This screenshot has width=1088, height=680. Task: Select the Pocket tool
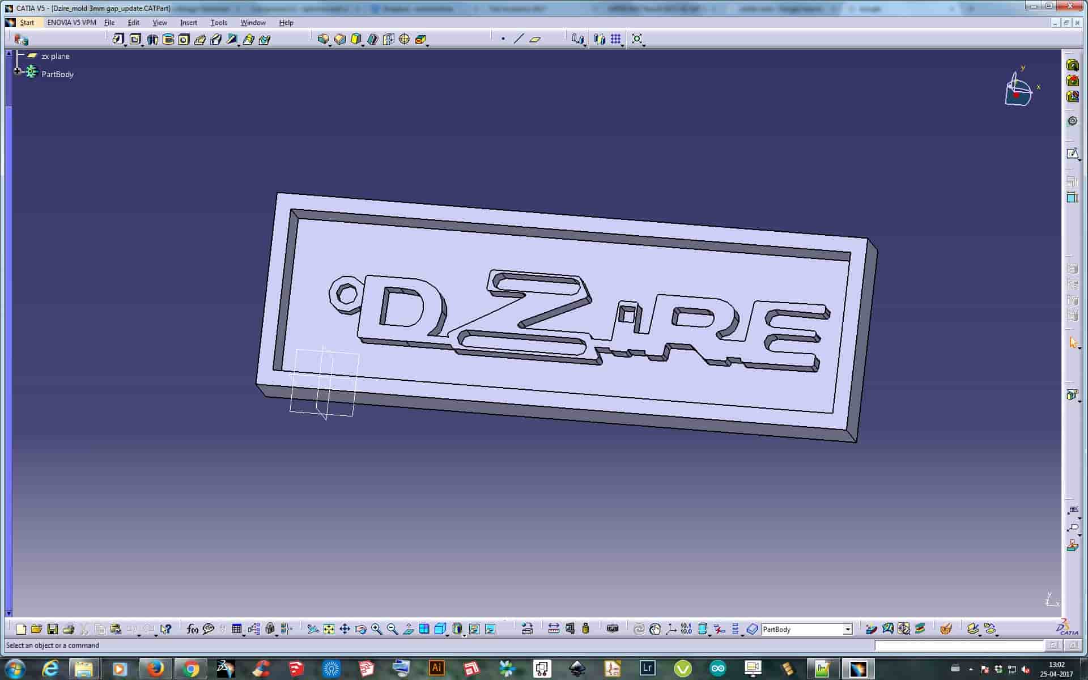pyautogui.click(x=135, y=39)
